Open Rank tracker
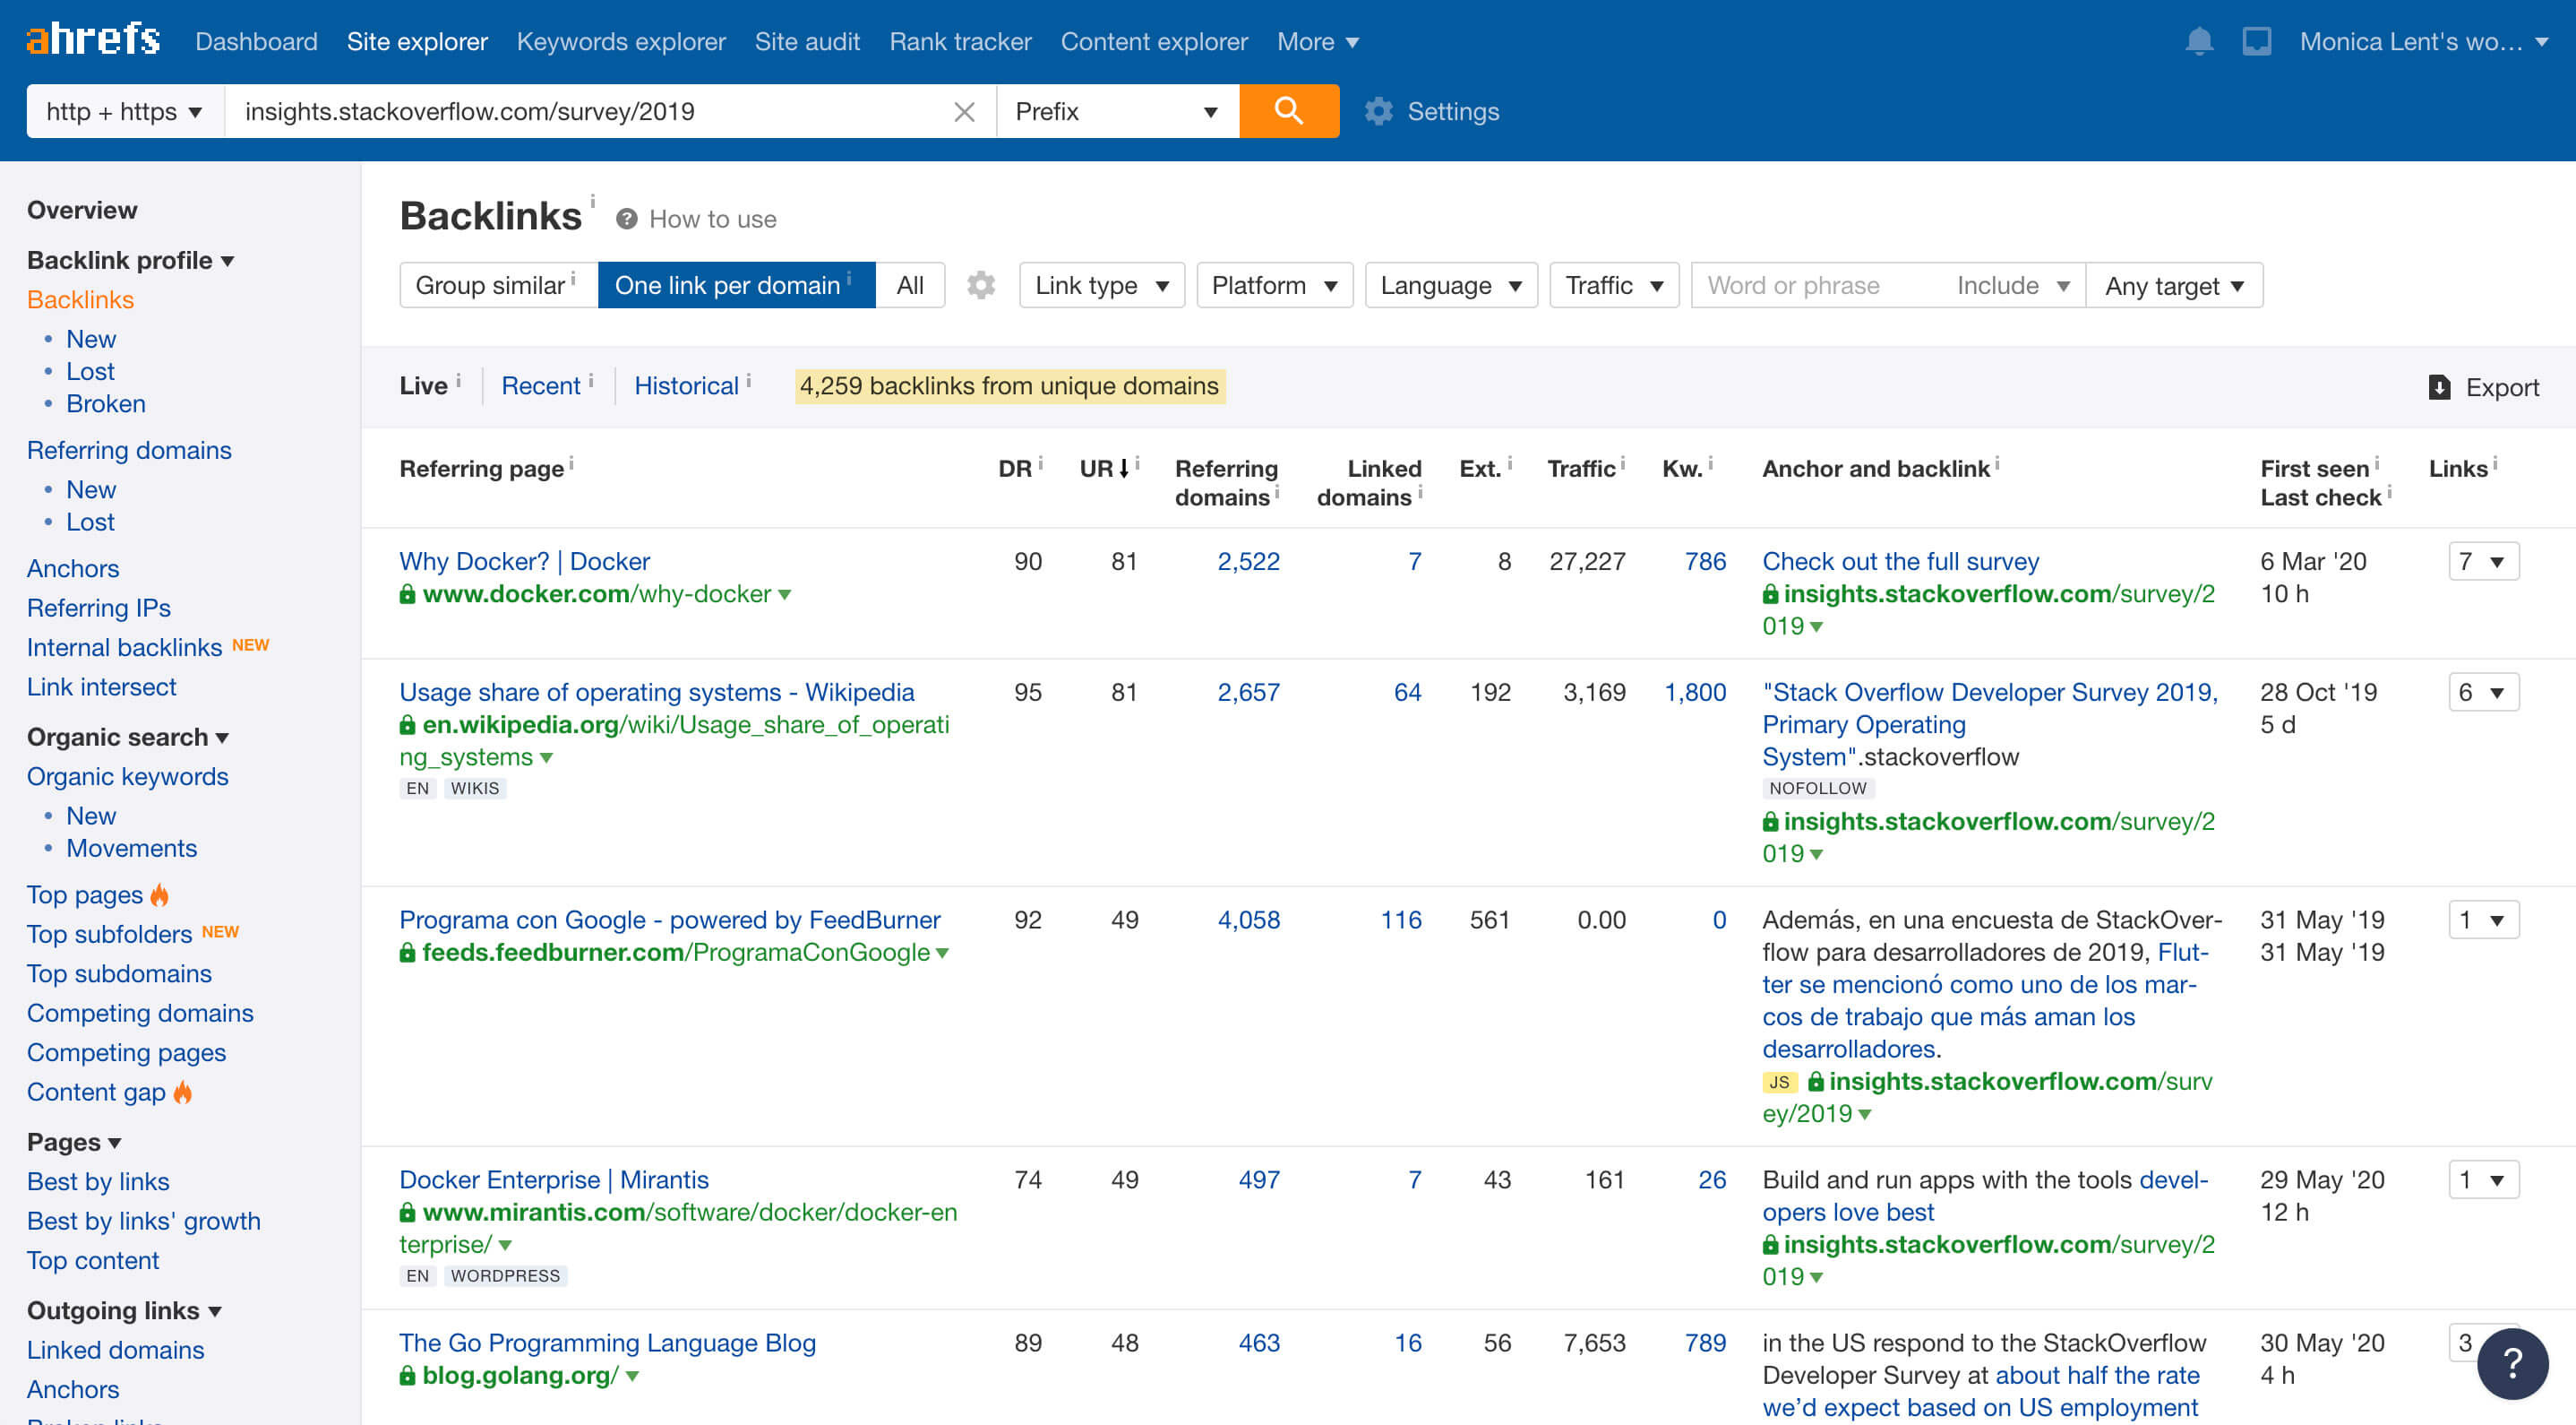The width and height of the screenshot is (2576, 1425). [960, 41]
